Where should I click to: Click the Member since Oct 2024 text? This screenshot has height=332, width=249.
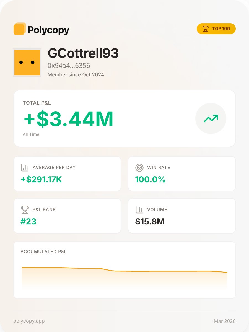pyautogui.click(x=76, y=75)
